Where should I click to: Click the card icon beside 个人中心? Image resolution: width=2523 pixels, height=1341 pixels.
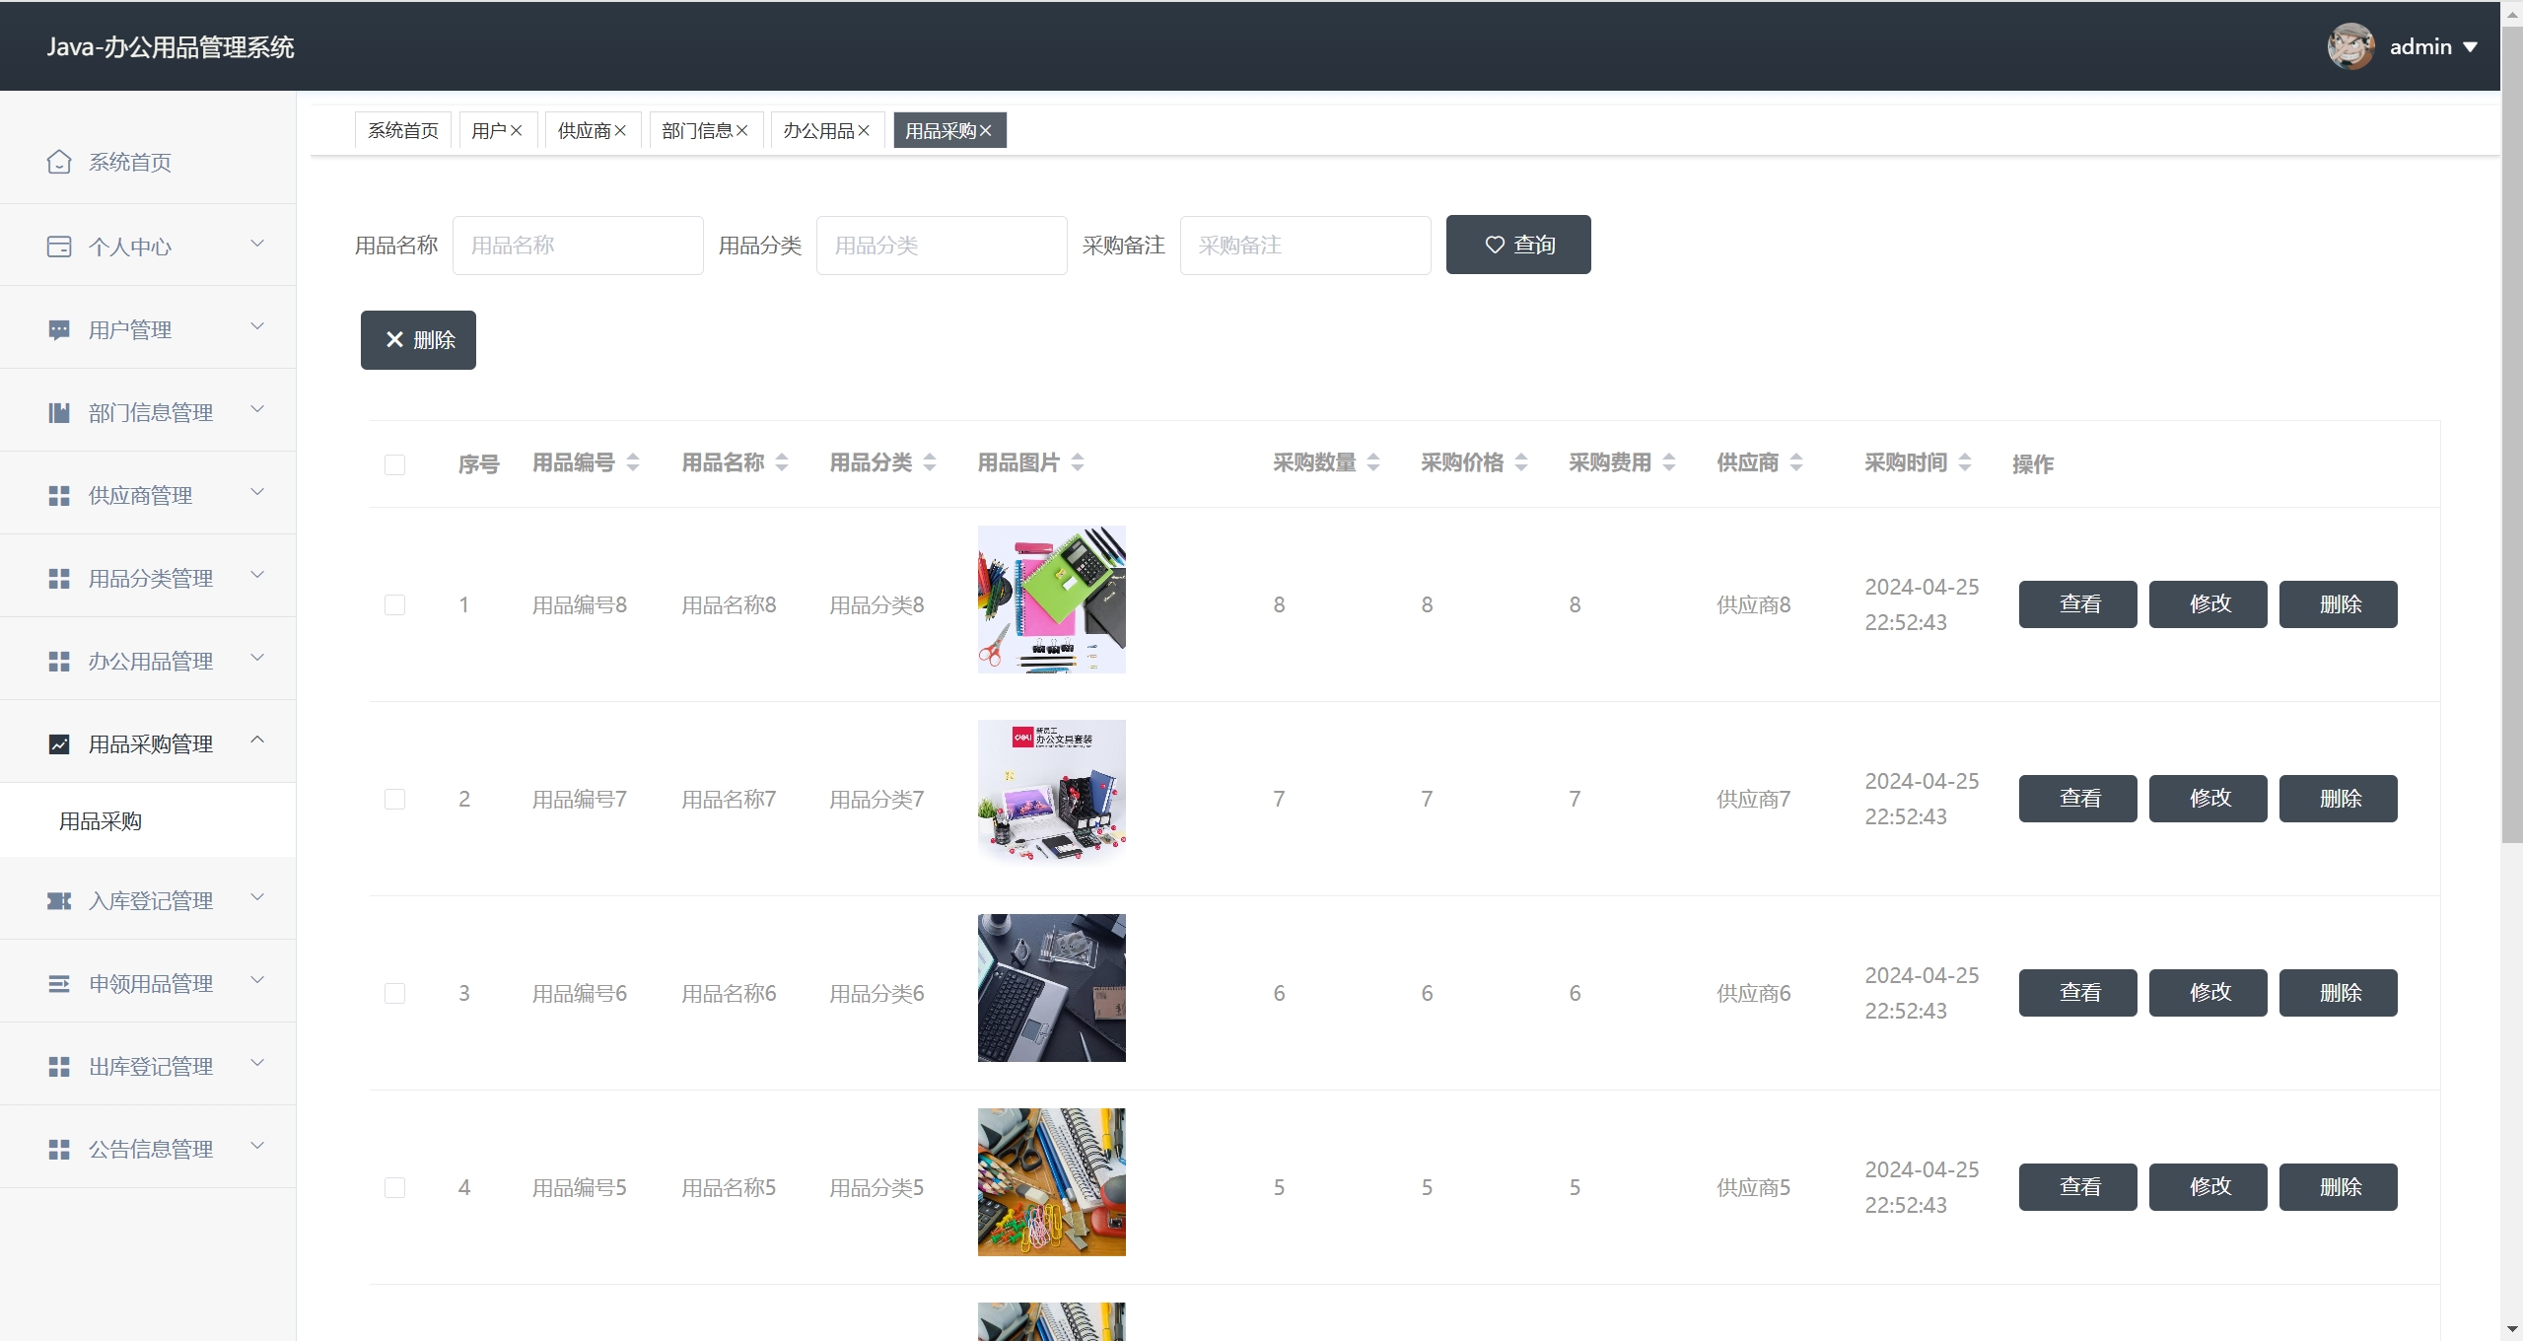point(59,247)
